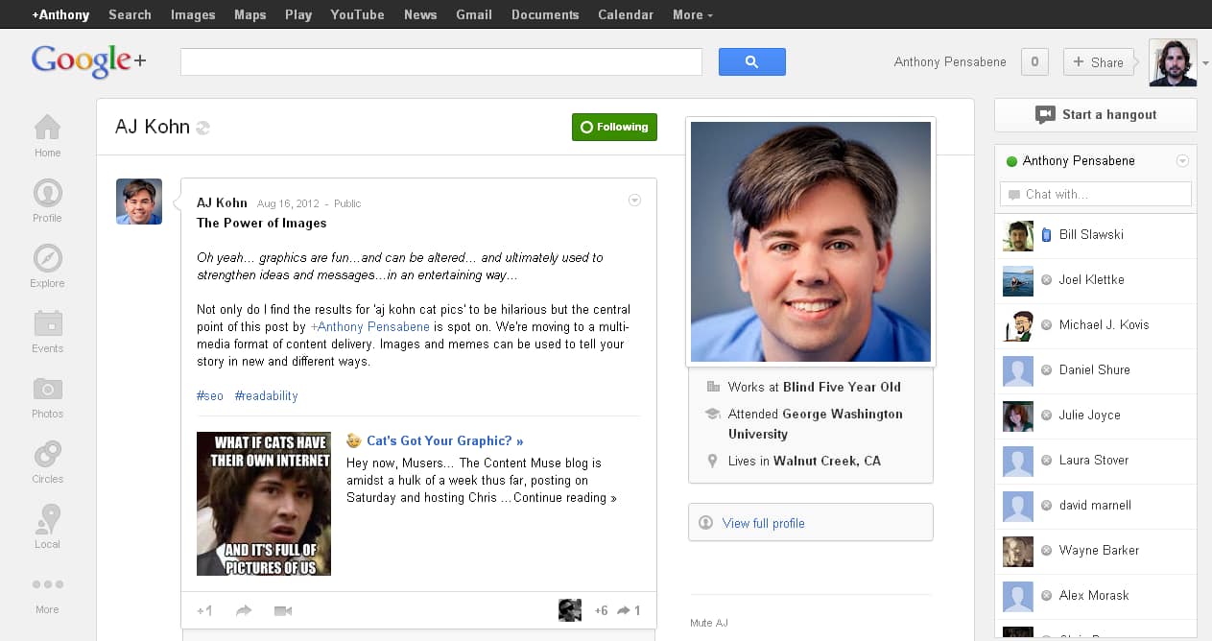Open chat status dropdown beside Anthony Pensabene
This screenshot has width=1212, height=641.
tap(1182, 161)
